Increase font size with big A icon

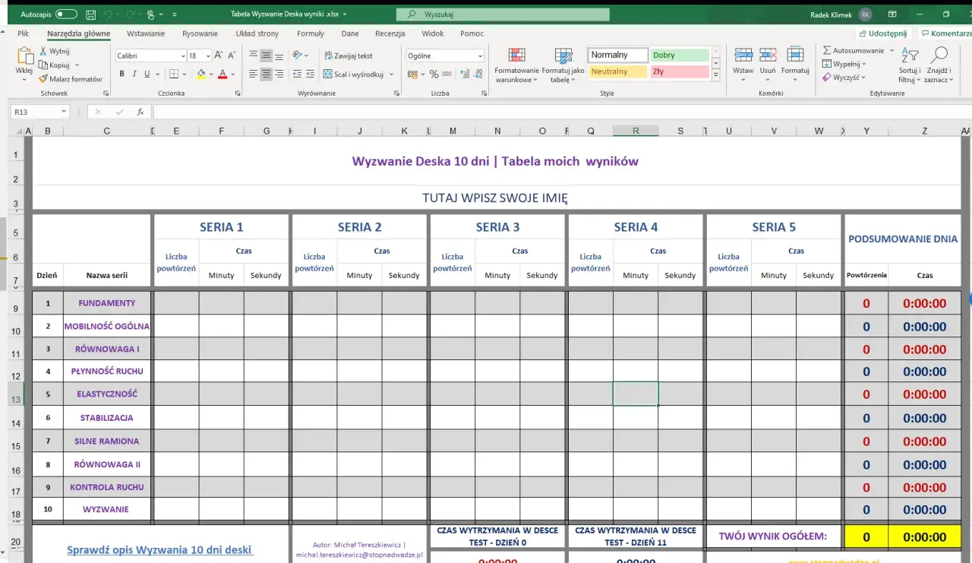coord(219,55)
